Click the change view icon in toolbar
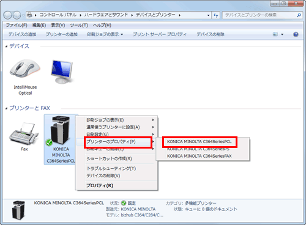Image resolution: width=306 pixels, height=225 pixels. pos(275,34)
